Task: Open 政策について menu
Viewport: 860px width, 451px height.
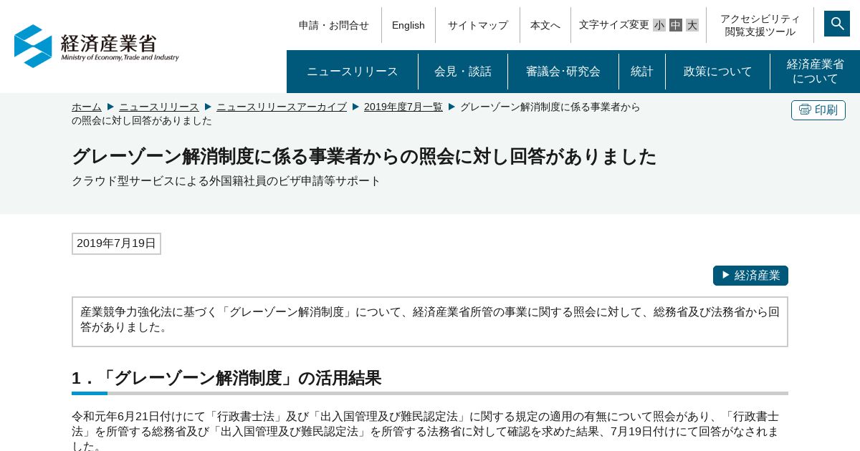Action: 718,72
